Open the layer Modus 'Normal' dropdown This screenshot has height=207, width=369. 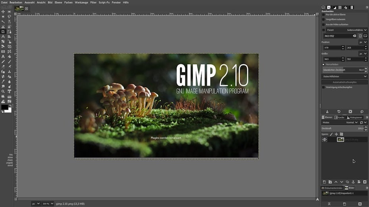(352, 123)
